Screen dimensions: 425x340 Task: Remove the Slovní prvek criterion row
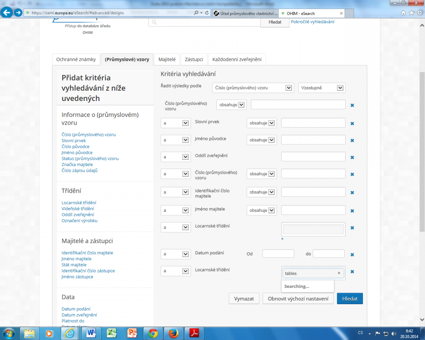(352, 124)
